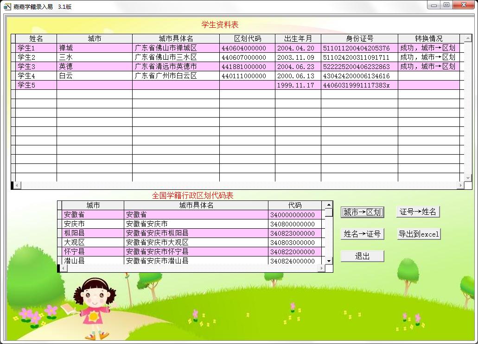Click the 大观区 city cell in code table
The width and height of the screenshot is (478, 344).
[93, 242]
